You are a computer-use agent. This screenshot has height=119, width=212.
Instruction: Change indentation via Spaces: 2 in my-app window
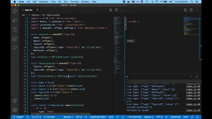[x=68, y=117]
